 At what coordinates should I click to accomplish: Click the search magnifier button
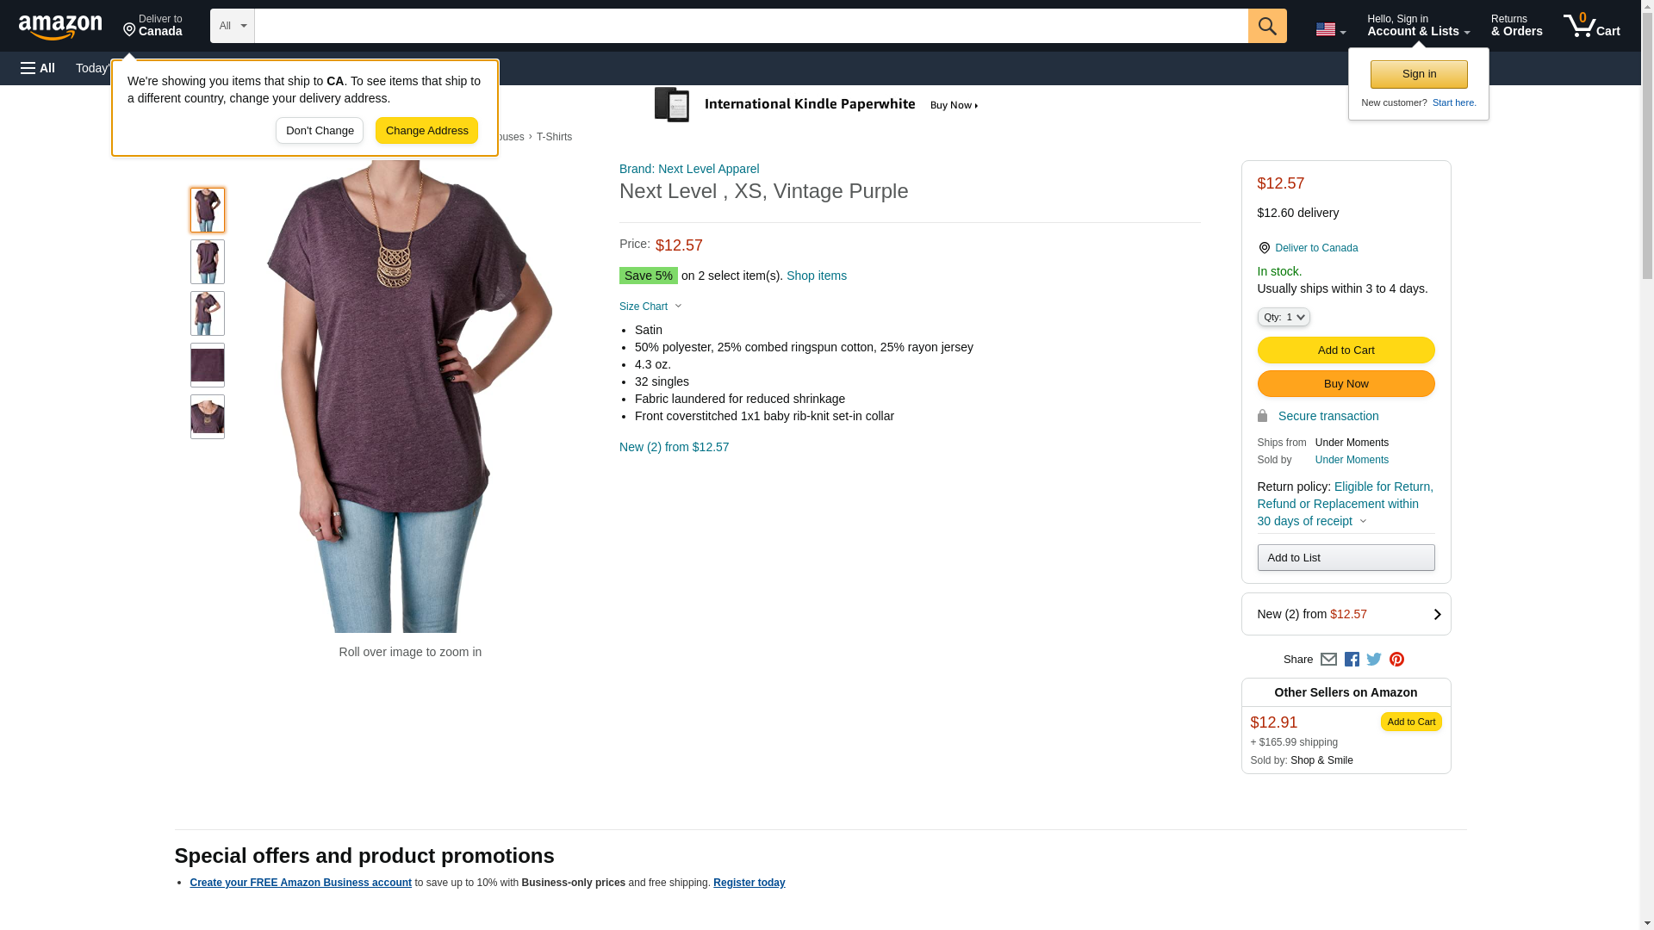(1266, 26)
